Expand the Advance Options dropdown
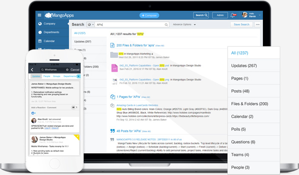This screenshot has width=299, height=175. 184,25
